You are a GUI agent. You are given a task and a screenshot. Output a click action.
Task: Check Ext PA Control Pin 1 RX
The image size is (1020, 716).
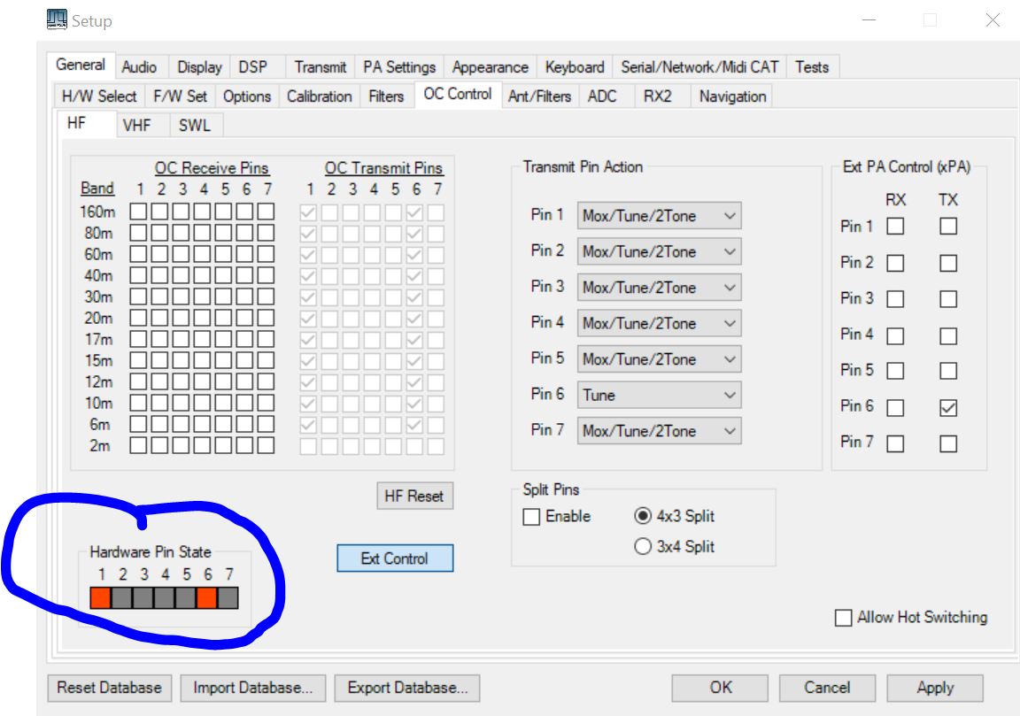896,227
